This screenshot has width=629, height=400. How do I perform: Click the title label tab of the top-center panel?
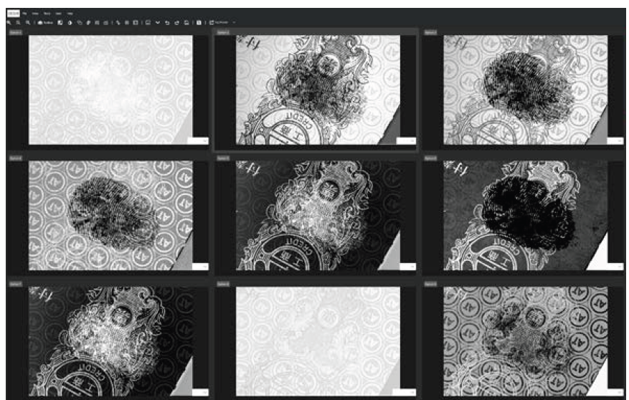(223, 32)
